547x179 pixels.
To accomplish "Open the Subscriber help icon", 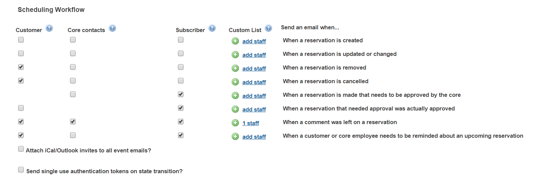I will (212, 28).
